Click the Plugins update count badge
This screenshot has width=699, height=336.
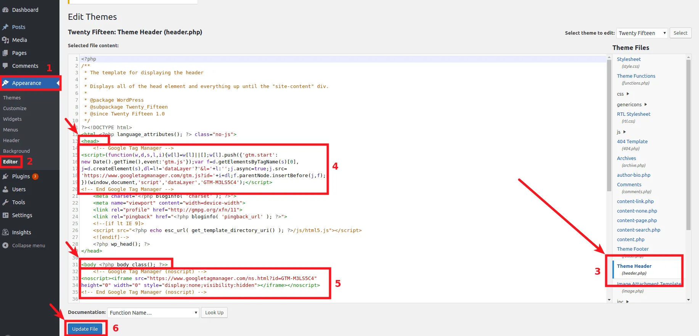click(x=35, y=176)
